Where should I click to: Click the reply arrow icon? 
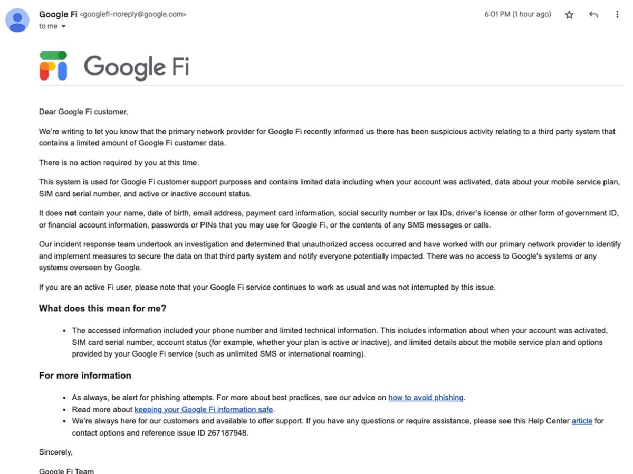click(593, 15)
